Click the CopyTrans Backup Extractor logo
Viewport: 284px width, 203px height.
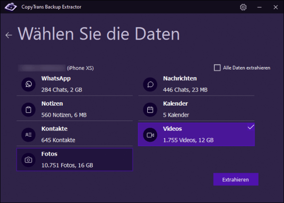pyautogui.click(x=11, y=7)
